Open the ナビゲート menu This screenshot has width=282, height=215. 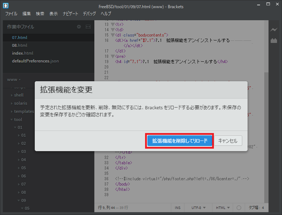70,14
